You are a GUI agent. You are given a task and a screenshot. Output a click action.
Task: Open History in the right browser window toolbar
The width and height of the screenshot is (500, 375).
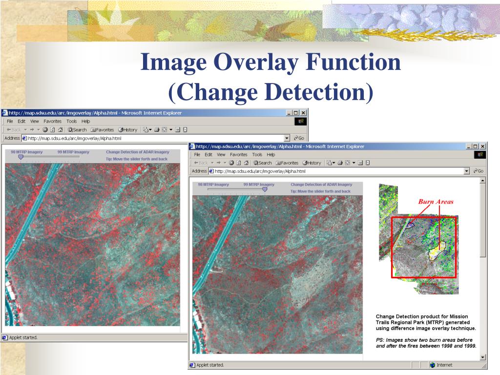coord(312,163)
